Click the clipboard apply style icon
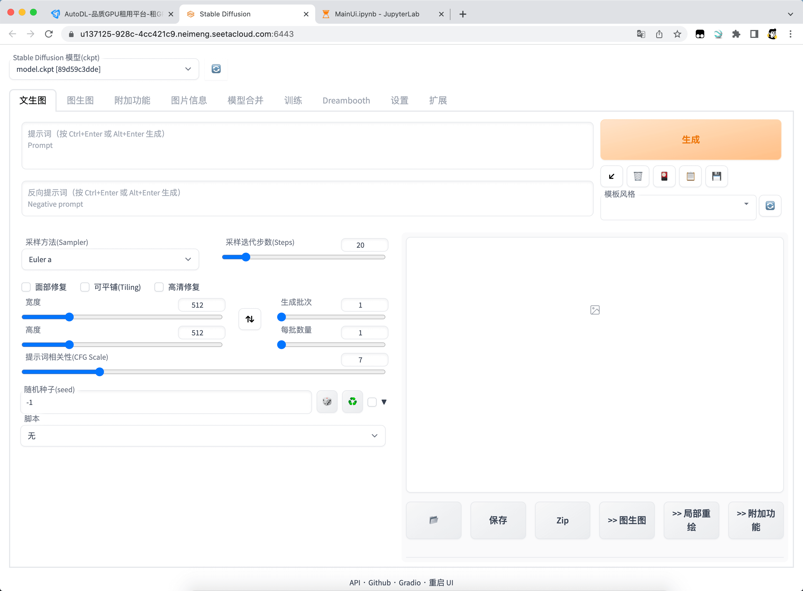 tap(690, 176)
